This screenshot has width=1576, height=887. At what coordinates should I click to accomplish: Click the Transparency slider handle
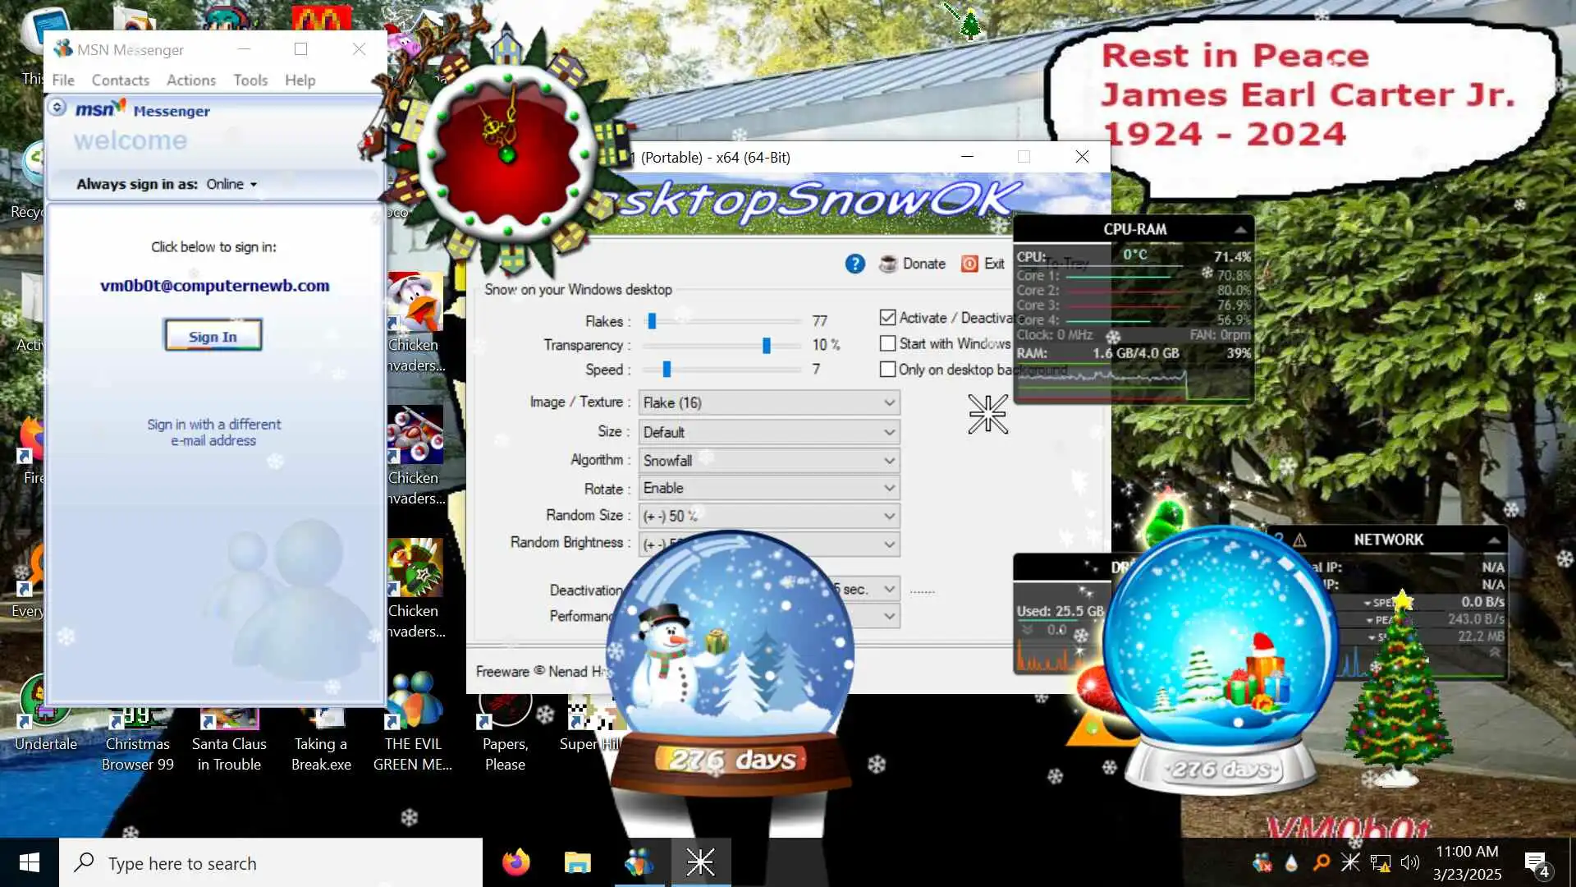(766, 346)
